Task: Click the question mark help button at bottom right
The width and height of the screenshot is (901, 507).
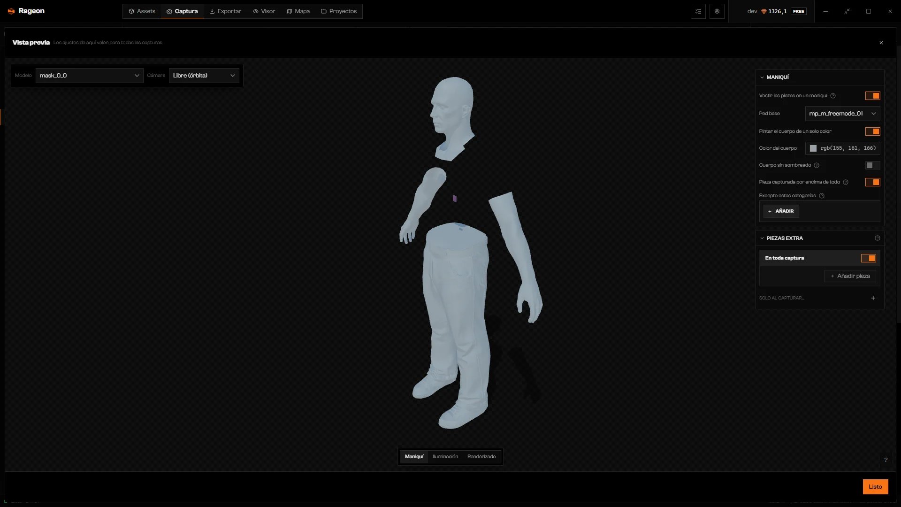Action: click(x=886, y=460)
